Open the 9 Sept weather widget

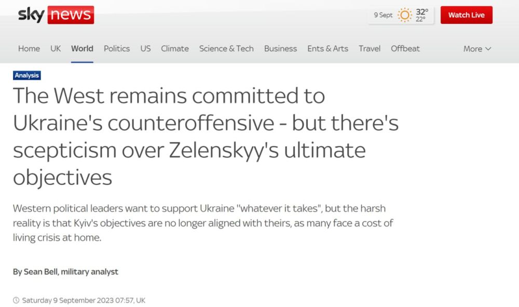tap(402, 15)
